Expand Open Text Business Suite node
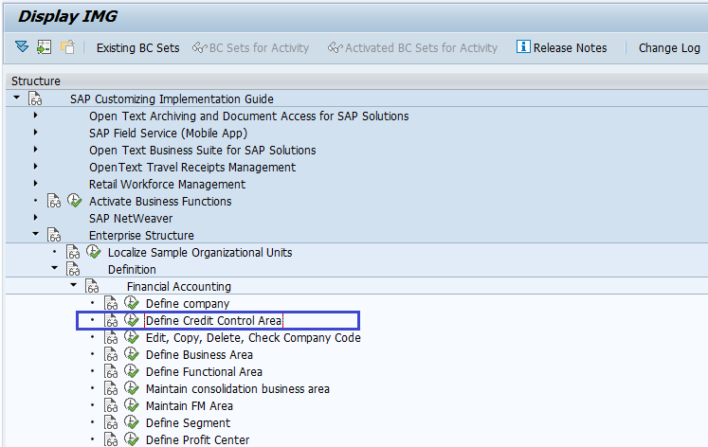The width and height of the screenshot is (708, 447). pyautogui.click(x=36, y=150)
